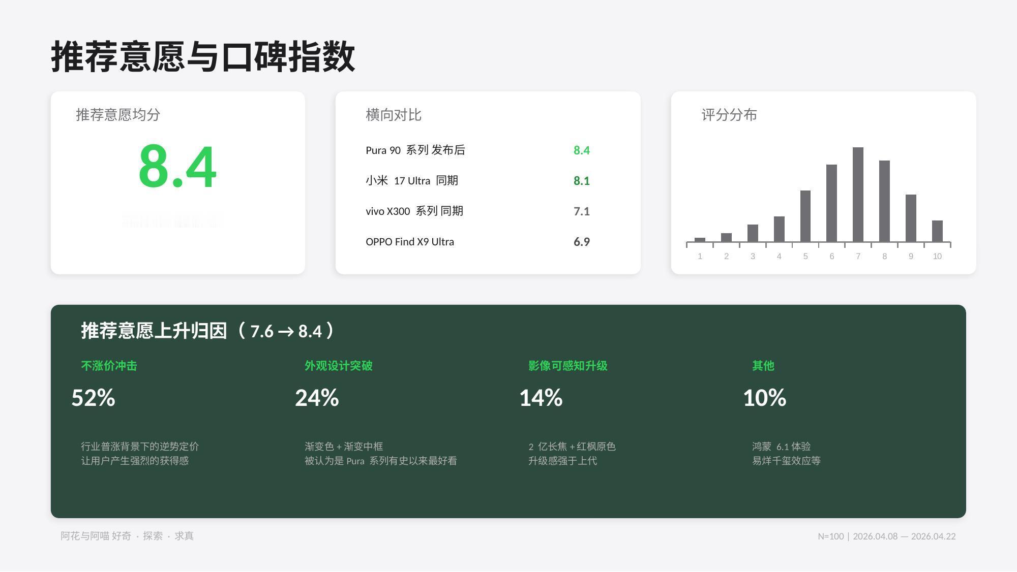Click the vivo X300 系列 同期 label
This screenshot has height=572, width=1017.
414,211
